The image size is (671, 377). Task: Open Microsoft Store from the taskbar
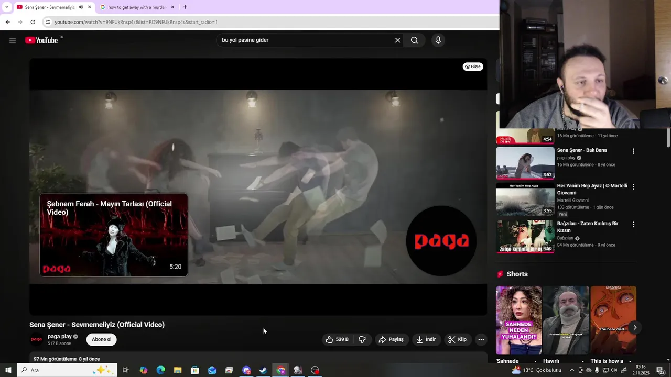pyautogui.click(x=195, y=370)
